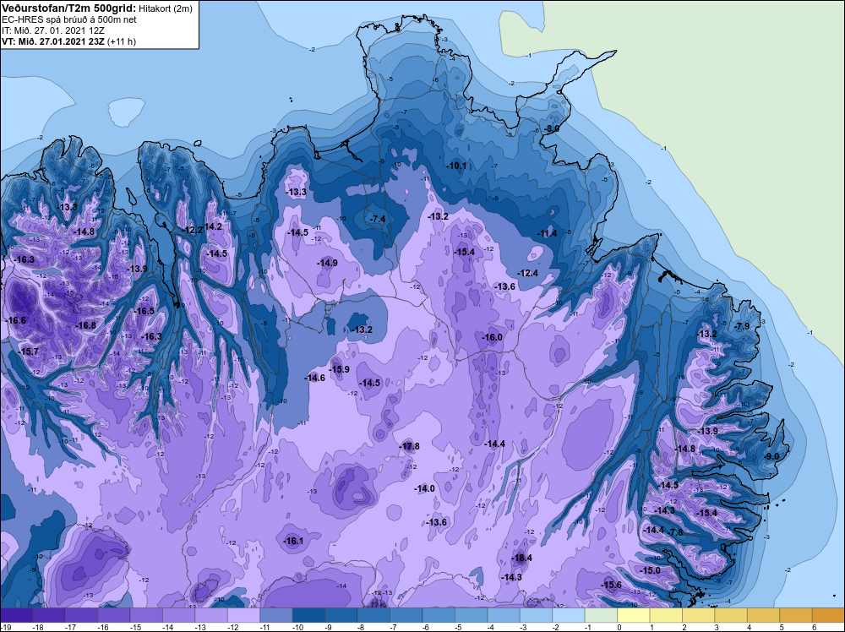The width and height of the screenshot is (845, 632).
Task: Click the -7.9 temperature label
Action: coord(742,326)
